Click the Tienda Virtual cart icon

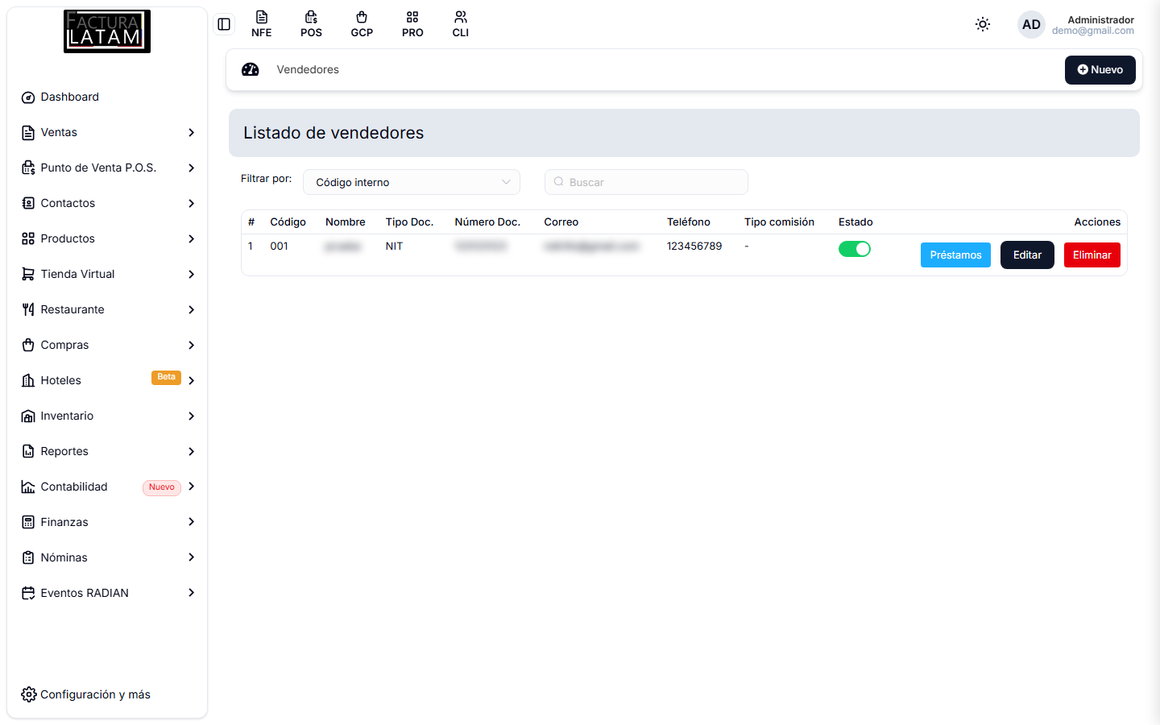pyautogui.click(x=28, y=274)
